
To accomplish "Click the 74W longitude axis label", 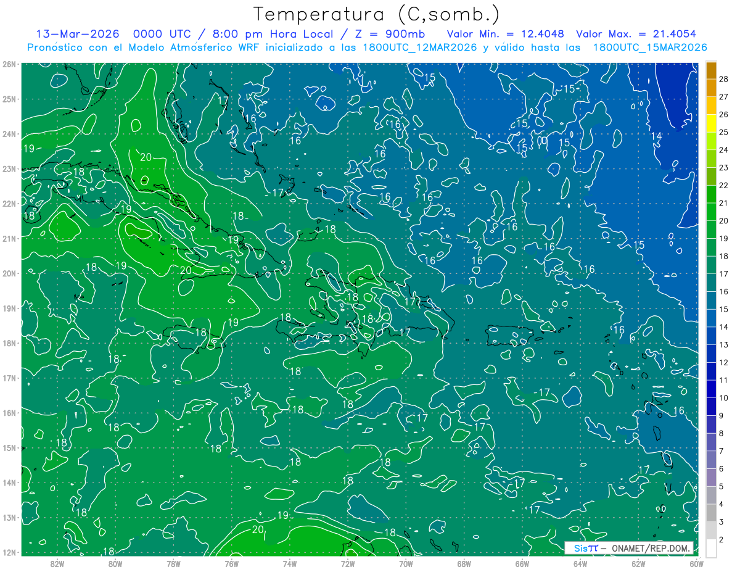I will tap(289, 563).
